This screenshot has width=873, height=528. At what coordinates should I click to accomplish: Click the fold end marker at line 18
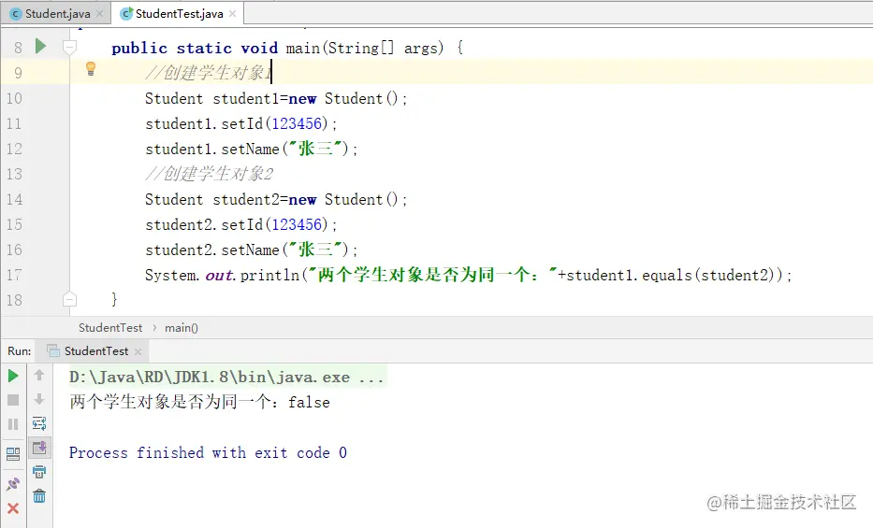(x=69, y=300)
